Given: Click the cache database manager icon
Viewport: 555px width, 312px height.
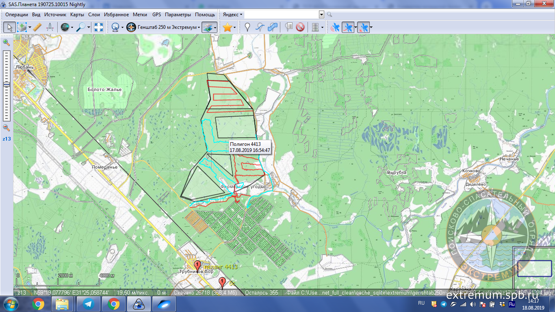Looking at the screenshot, I should 315,27.
